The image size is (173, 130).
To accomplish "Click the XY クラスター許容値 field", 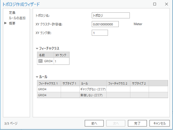I will coord(105,24).
